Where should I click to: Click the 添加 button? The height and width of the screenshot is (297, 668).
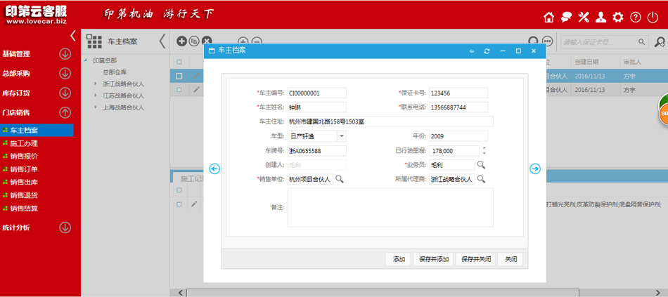point(399,259)
